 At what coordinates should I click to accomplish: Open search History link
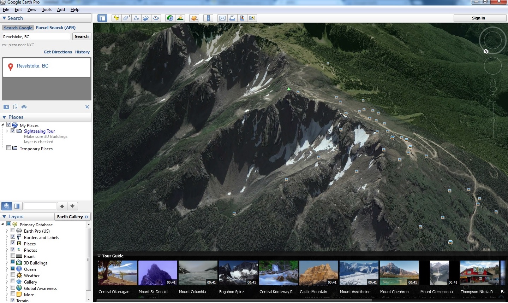coord(82,52)
